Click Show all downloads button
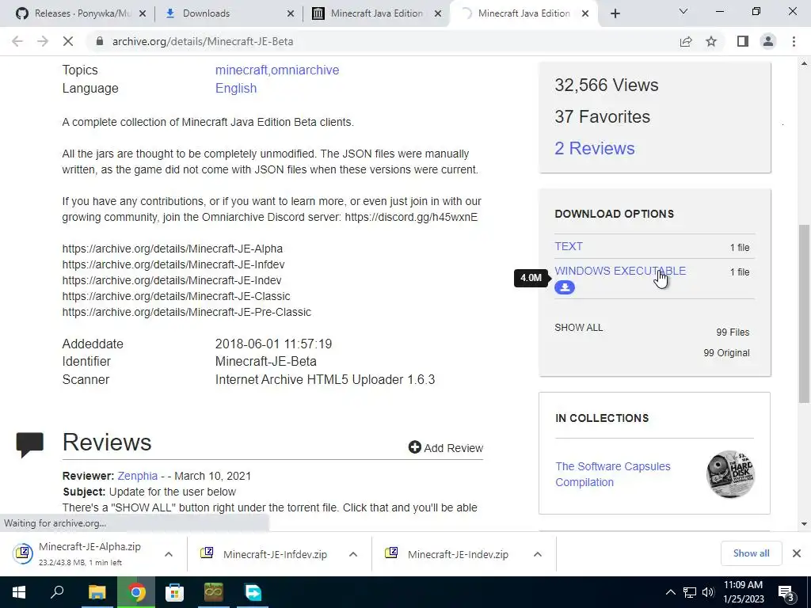Viewport: 811px width, 608px height. pos(751,553)
